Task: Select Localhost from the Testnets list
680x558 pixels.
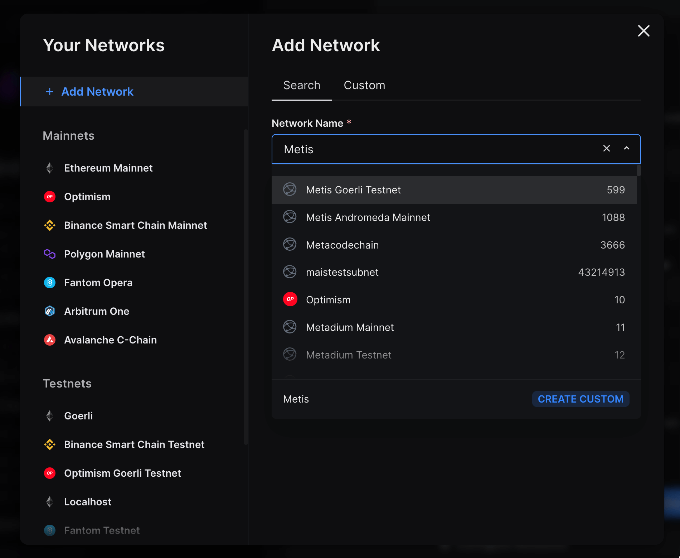Action: 88,502
